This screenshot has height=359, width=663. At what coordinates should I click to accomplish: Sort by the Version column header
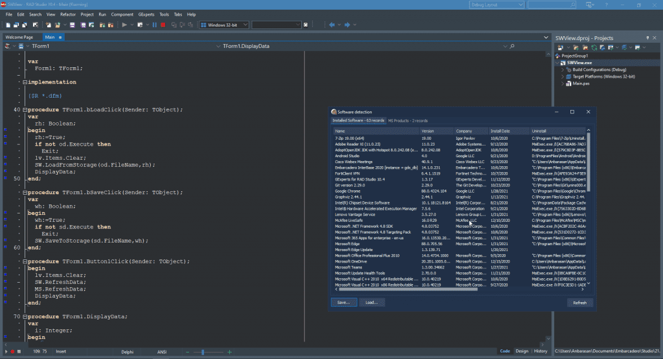tap(436, 131)
